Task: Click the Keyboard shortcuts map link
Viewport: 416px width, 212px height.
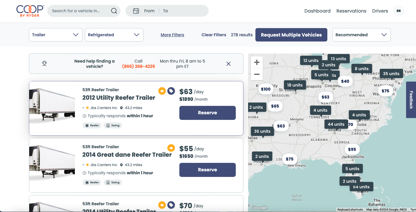Action: pyautogui.click(x=350, y=209)
